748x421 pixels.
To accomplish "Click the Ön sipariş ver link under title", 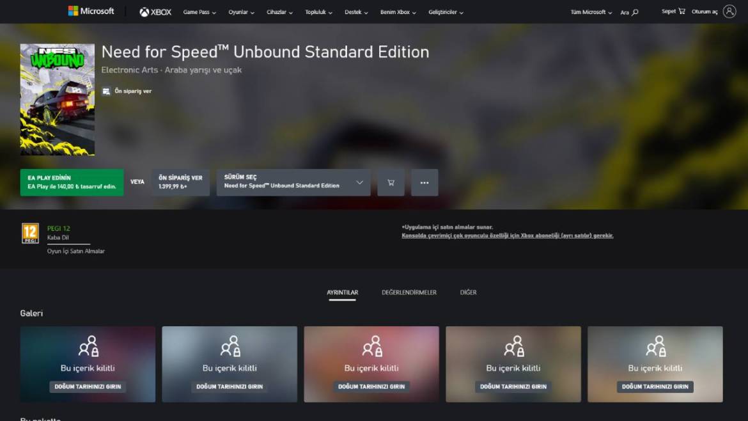I will point(132,91).
